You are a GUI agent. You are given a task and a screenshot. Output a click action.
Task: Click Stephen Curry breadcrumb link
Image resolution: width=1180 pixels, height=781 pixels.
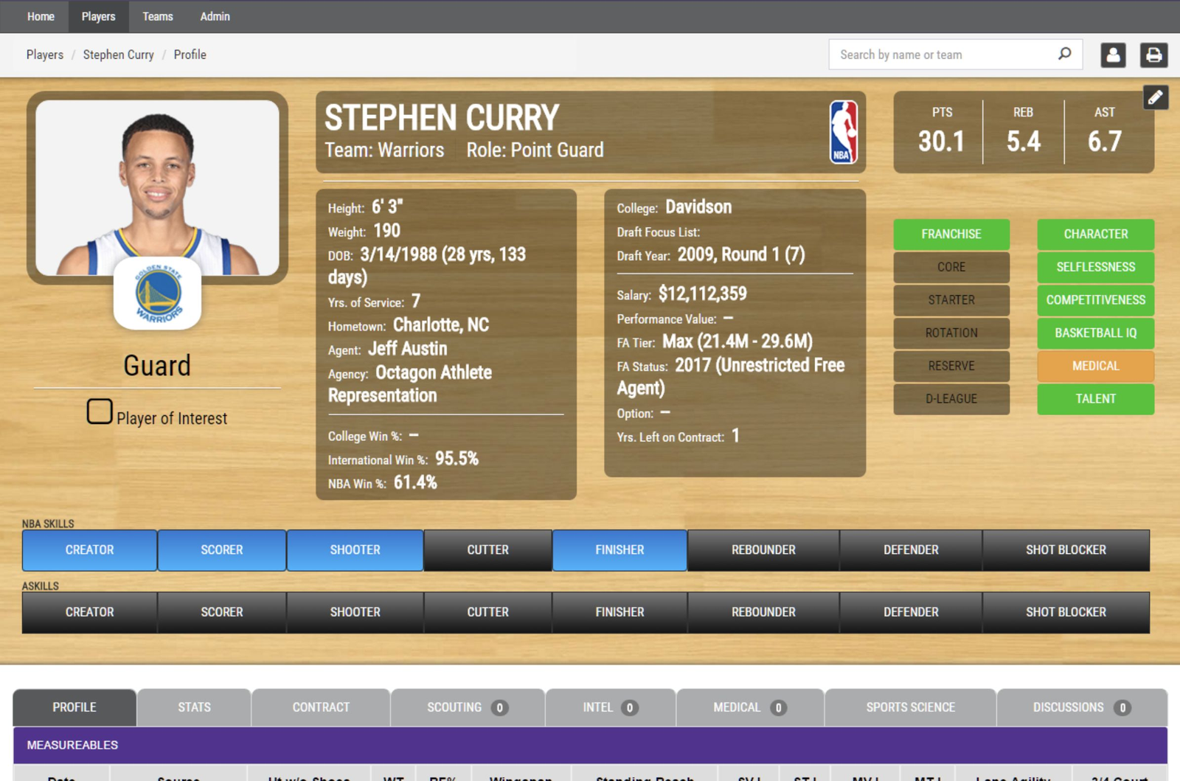coord(118,55)
